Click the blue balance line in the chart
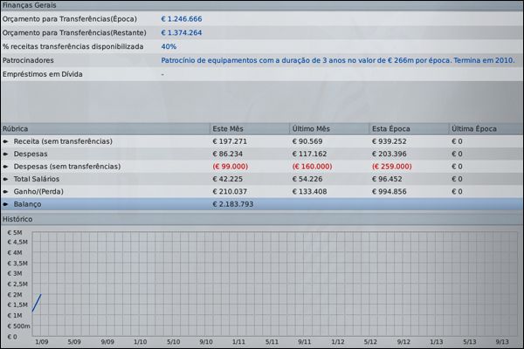This screenshot has height=349, width=524. coord(37,303)
